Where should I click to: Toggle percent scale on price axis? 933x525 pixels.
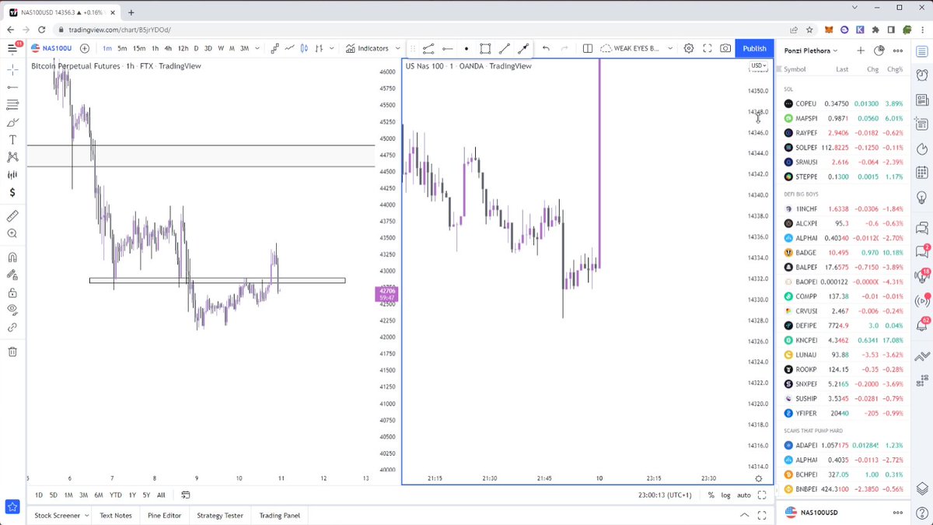pos(711,495)
